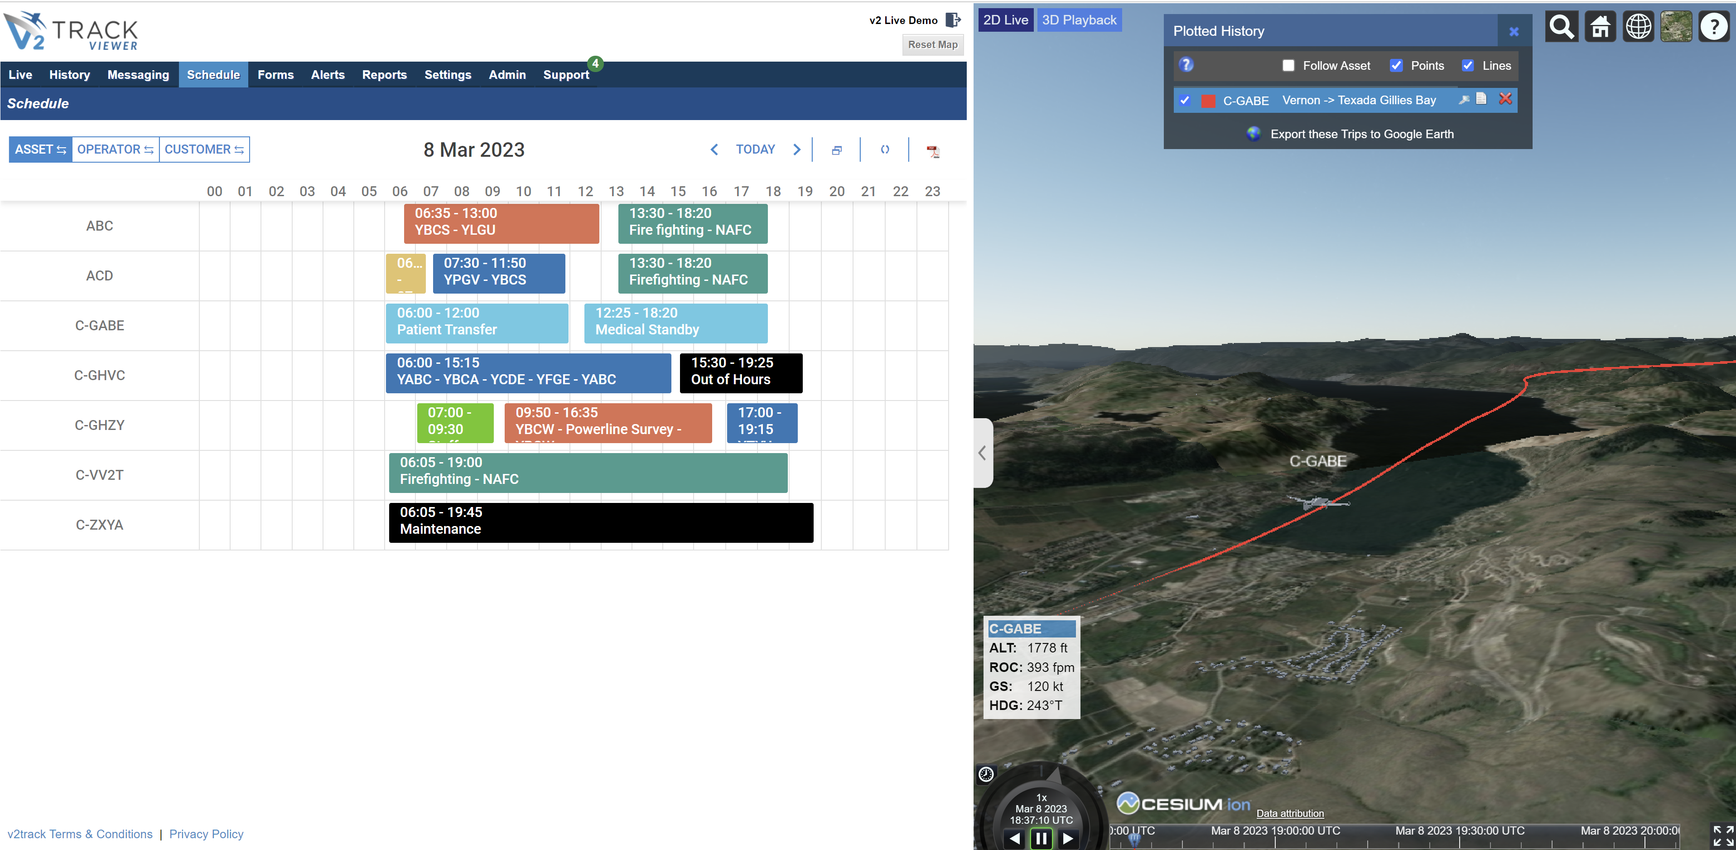Viewport: 1736px width, 850px height.
Task: Disable the Lines checkbox
Action: [x=1468, y=65]
